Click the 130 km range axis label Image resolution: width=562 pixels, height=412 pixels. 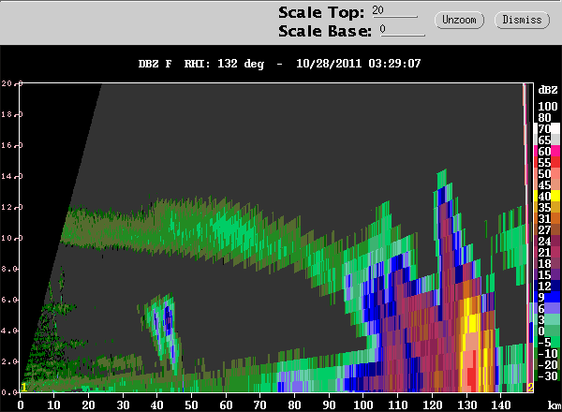[466, 405]
